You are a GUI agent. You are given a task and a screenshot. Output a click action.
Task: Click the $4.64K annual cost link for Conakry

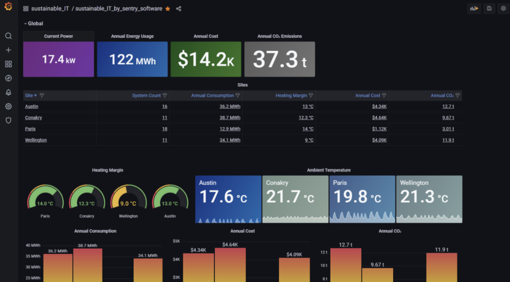[x=379, y=117]
